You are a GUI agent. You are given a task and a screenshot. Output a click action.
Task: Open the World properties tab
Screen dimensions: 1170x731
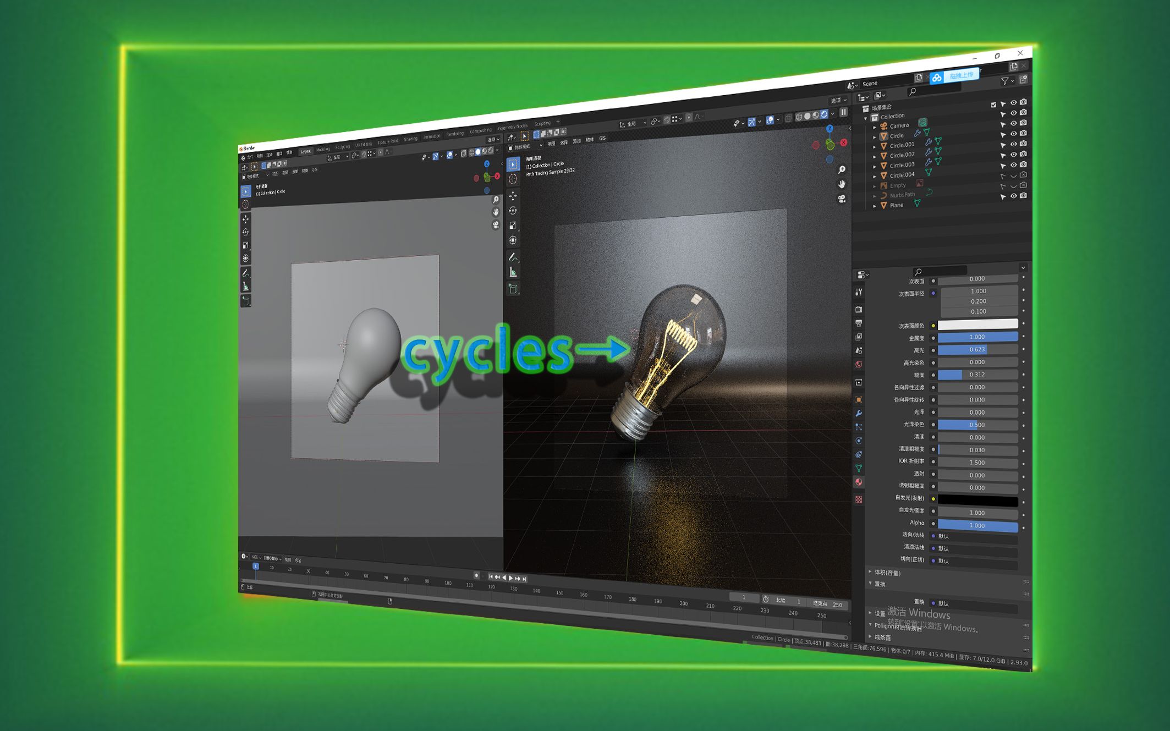(x=859, y=364)
